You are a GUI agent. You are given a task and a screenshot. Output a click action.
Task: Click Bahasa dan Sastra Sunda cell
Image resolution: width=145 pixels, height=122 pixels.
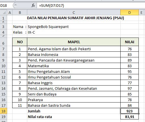point(74,105)
